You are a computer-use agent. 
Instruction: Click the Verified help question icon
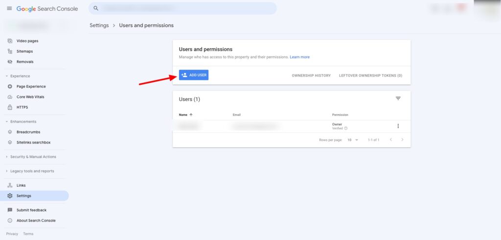tap(346, 128)
